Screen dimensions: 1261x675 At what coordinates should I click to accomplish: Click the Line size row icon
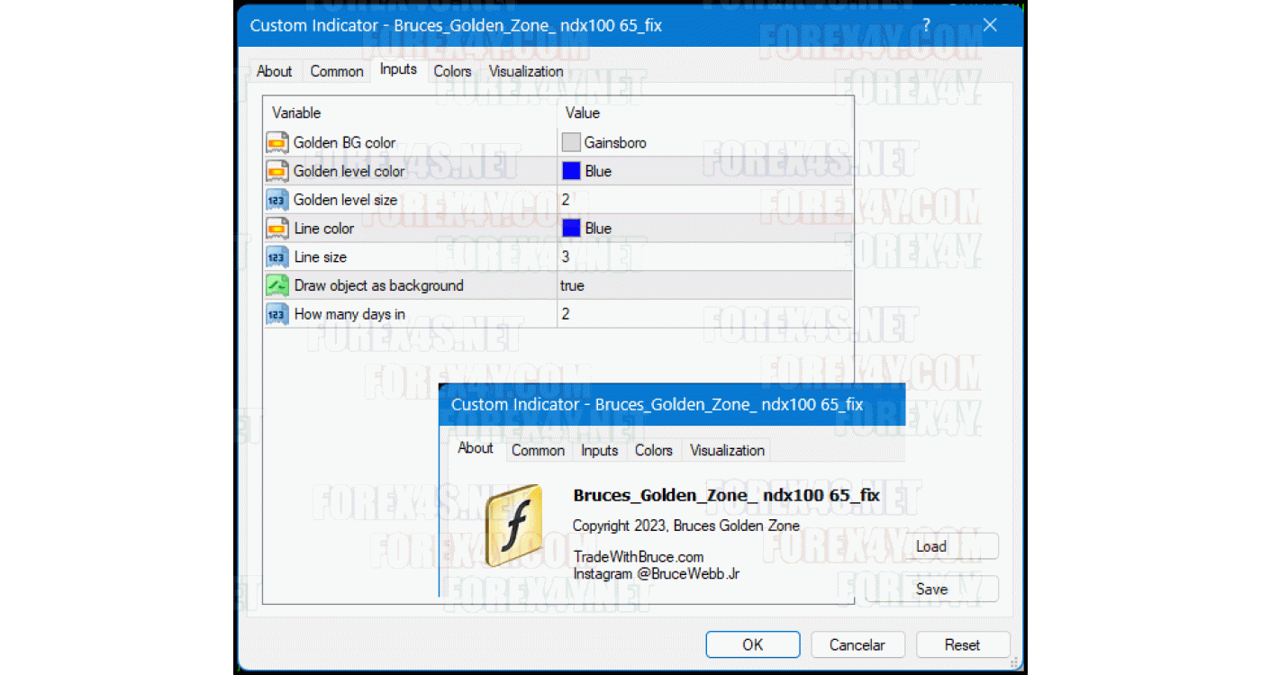click(x=277, y=257)
